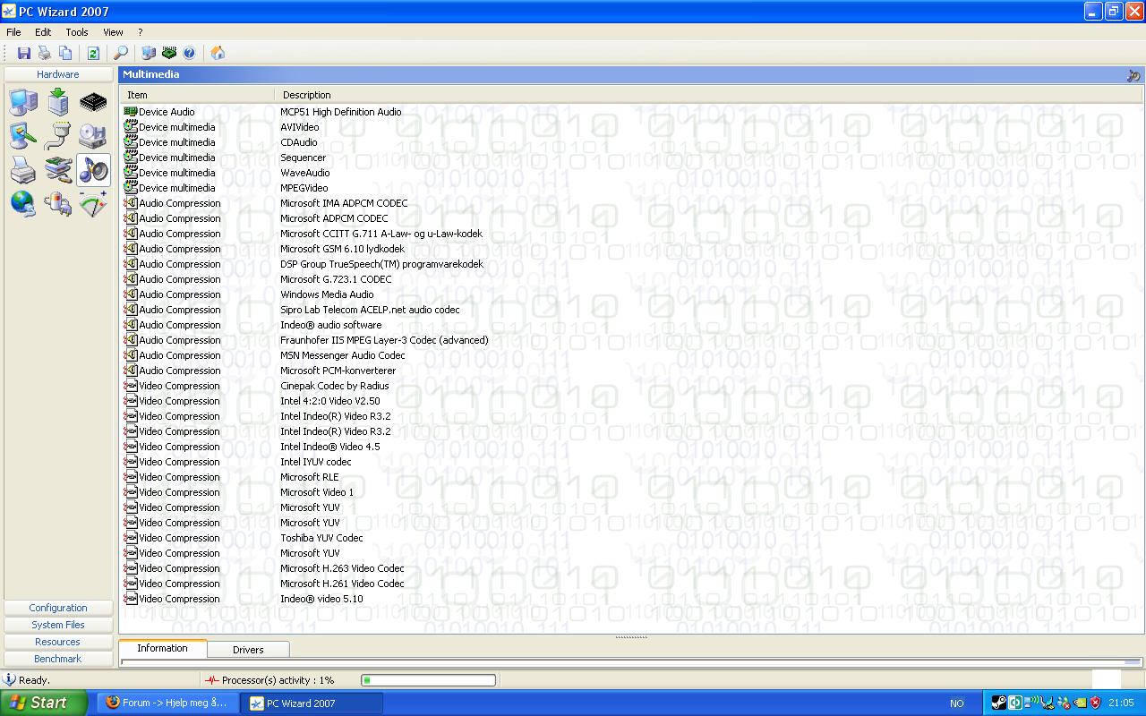The image size is (1146, 716).
Task: Select Fraunhofer IIS MPEG Layer-3 Codec row
Action: (x=632, y=340)
